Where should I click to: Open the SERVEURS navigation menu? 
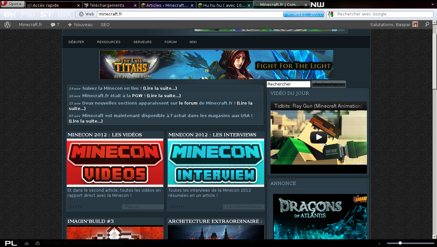pos(142,42)
